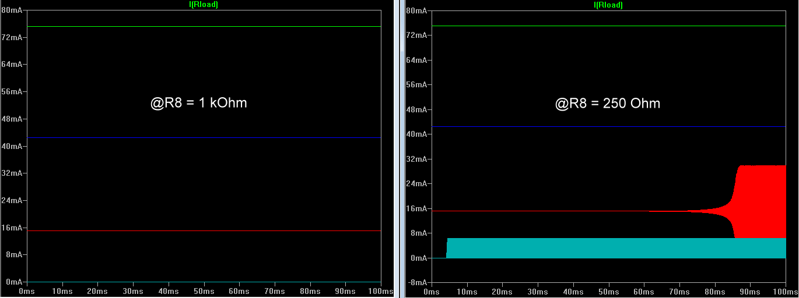
Task: Click the 0ms time label under the 250 Ohm plot
Action: [432, 290]
